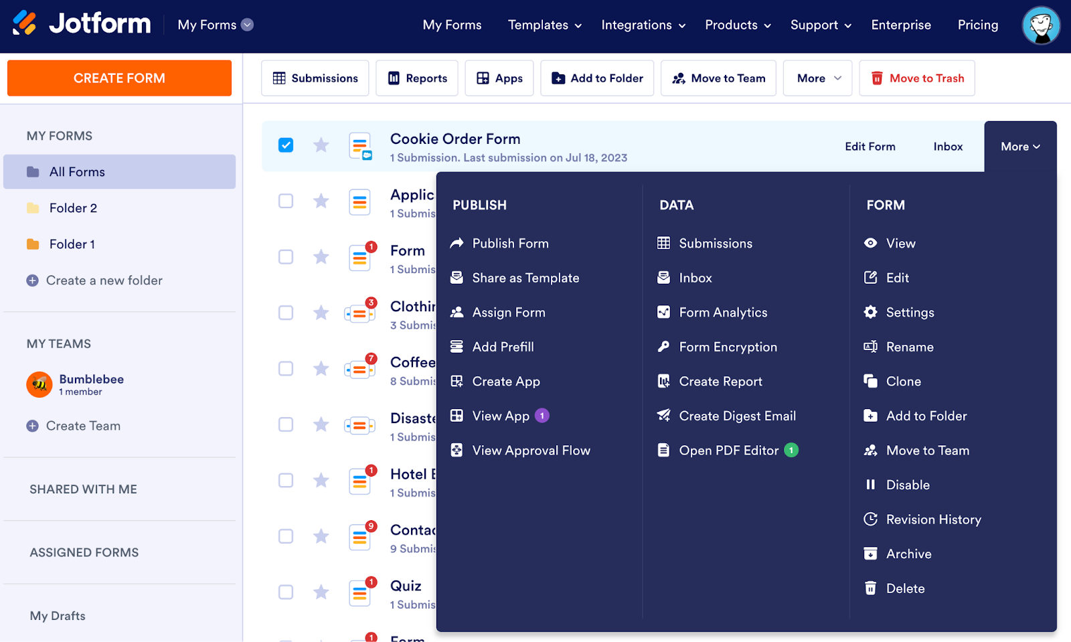Image resolution: width=1071 pixels, height=642 pixels.
Task: Expand the Templates dropdown in top navigation
Action: pos(544,25)
